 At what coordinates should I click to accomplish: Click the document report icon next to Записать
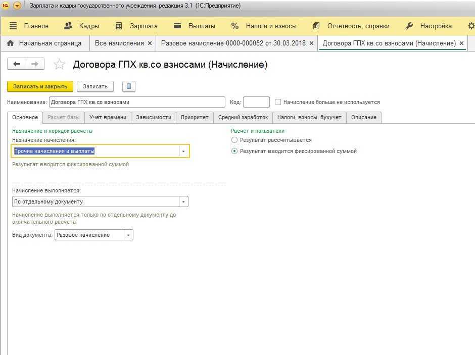[x=129, y=86]
